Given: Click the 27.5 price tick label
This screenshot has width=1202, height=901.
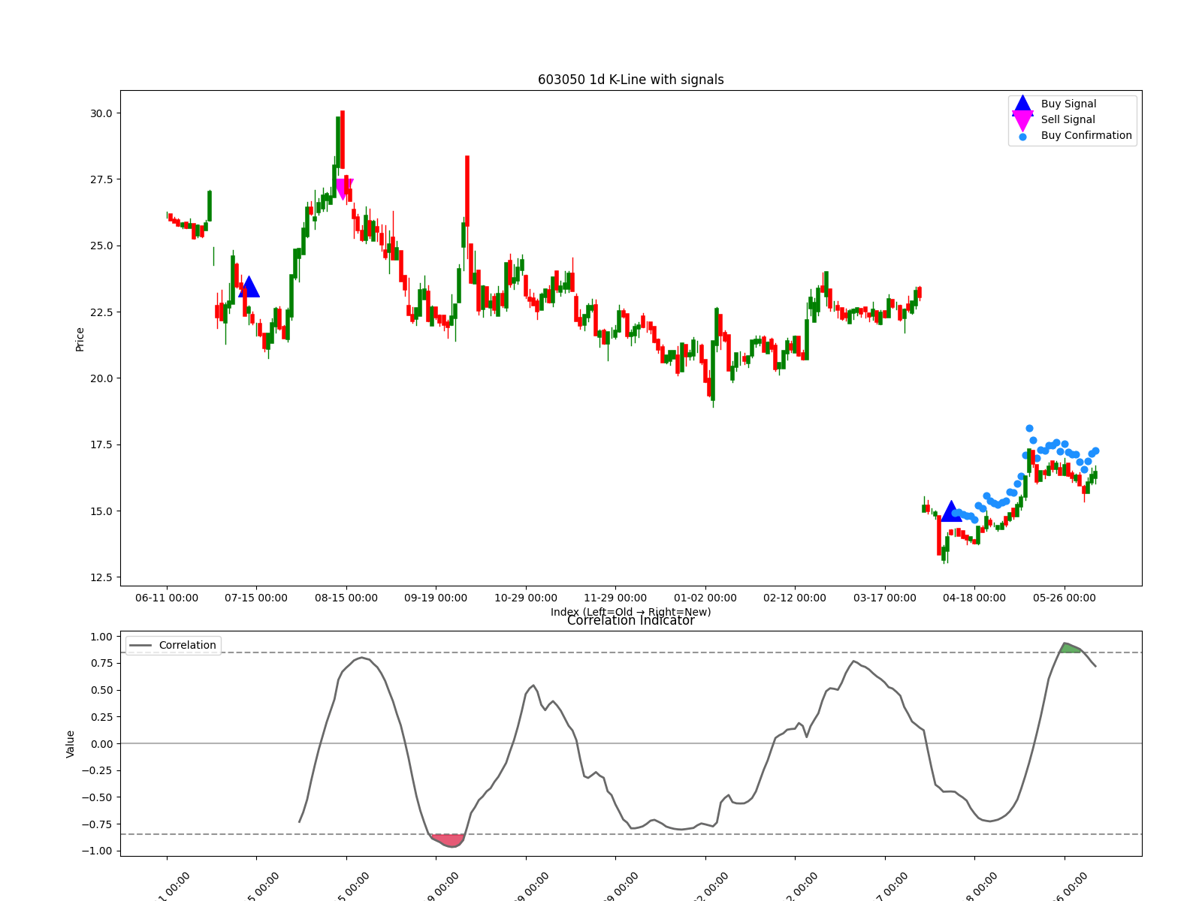Looking at the screenshot, I should coord(101,179).
